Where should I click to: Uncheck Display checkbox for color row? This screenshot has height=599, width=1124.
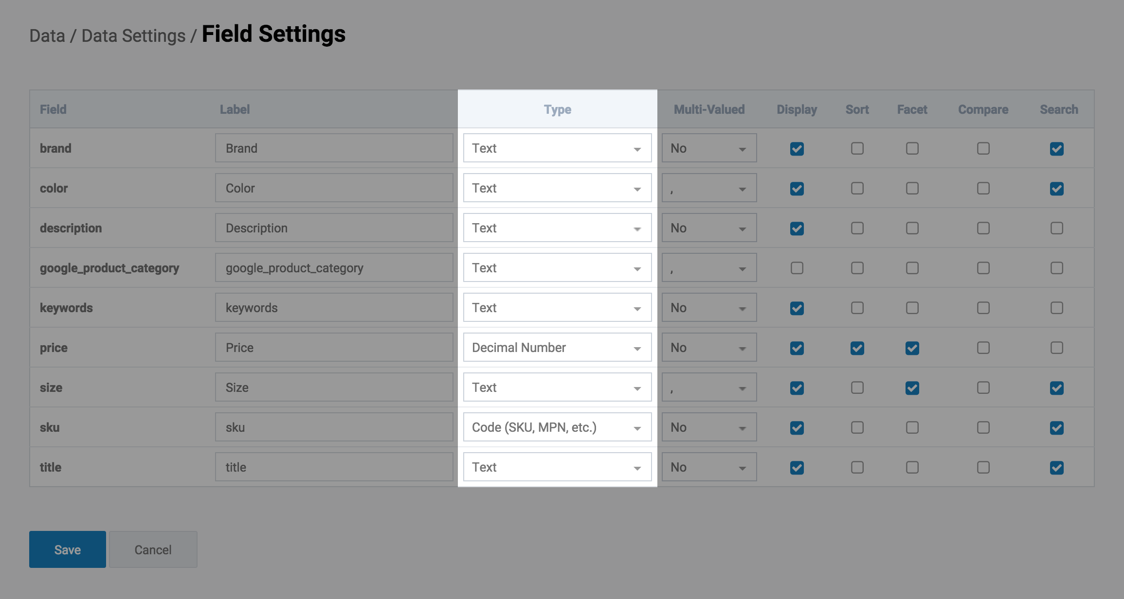point(797,189)
